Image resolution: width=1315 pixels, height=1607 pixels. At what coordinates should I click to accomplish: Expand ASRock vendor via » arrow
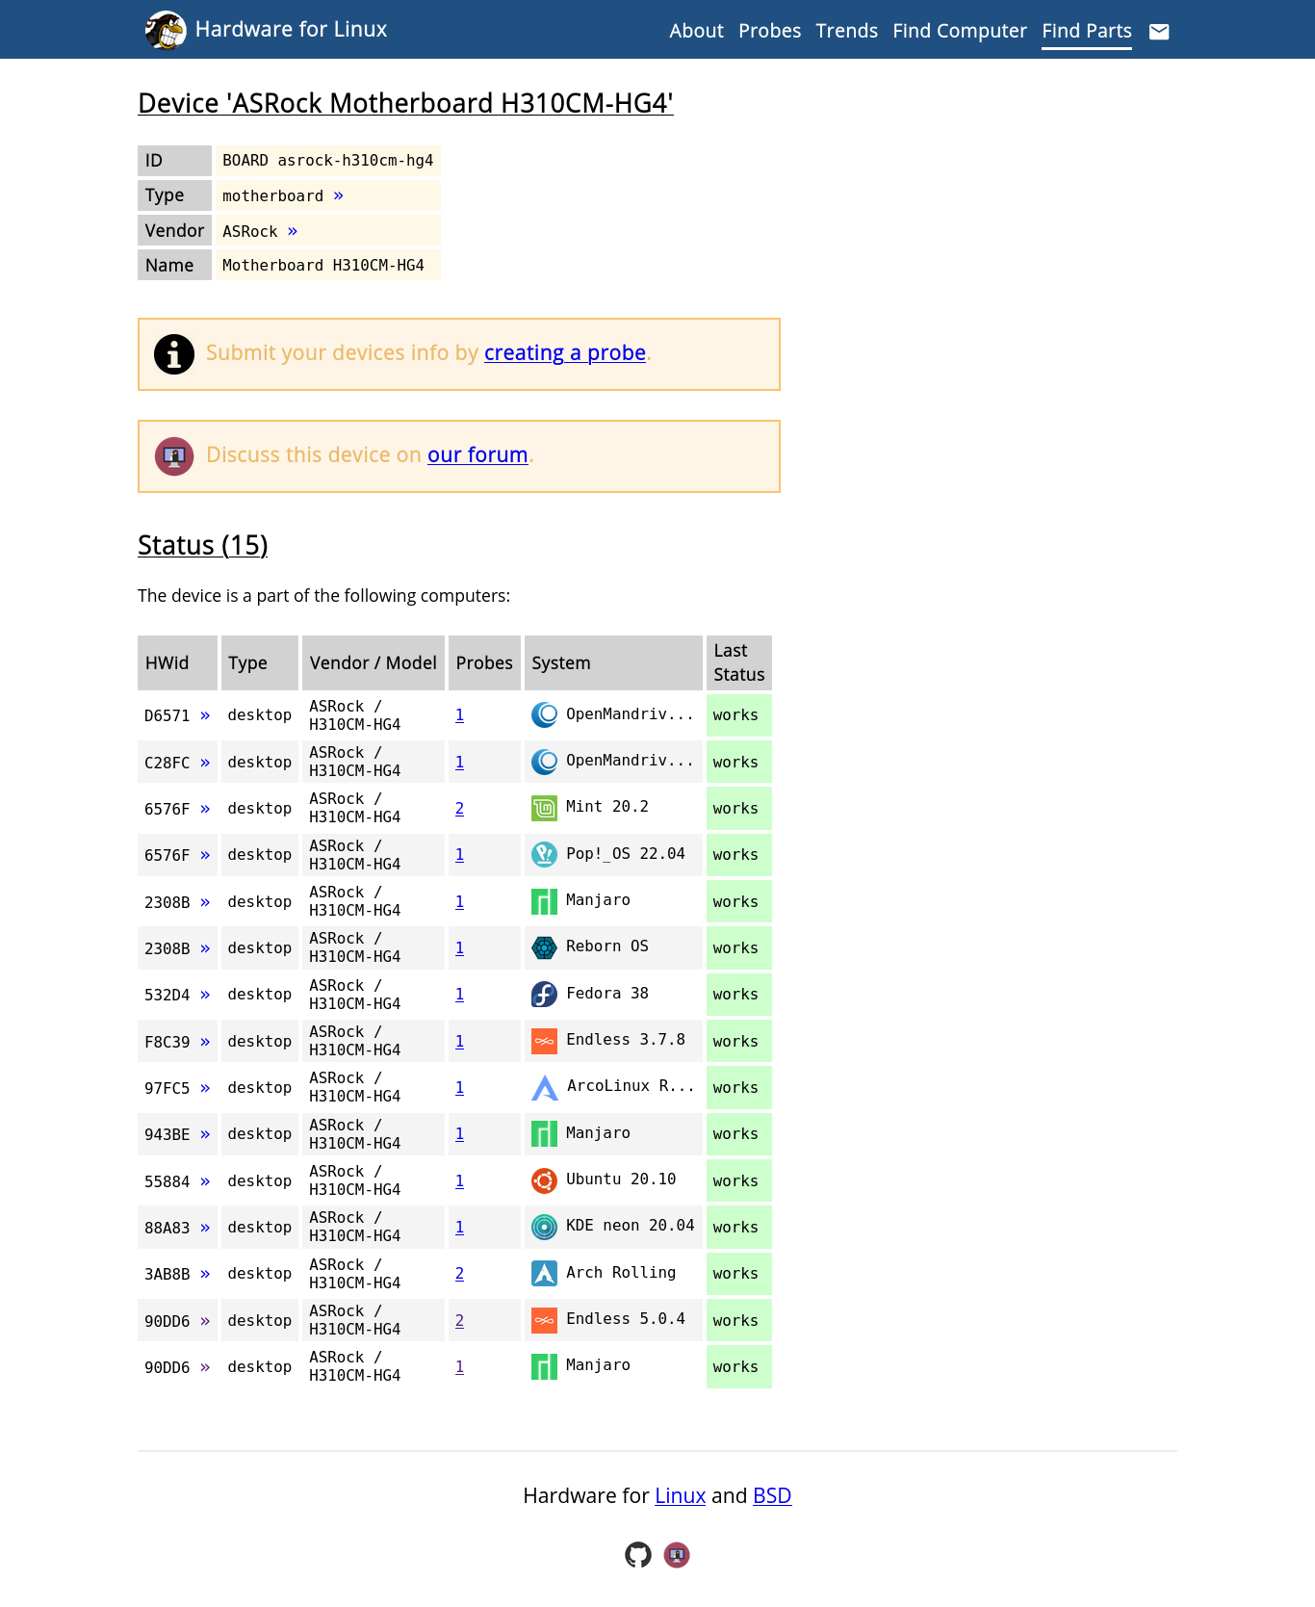[x=293, y=231]
